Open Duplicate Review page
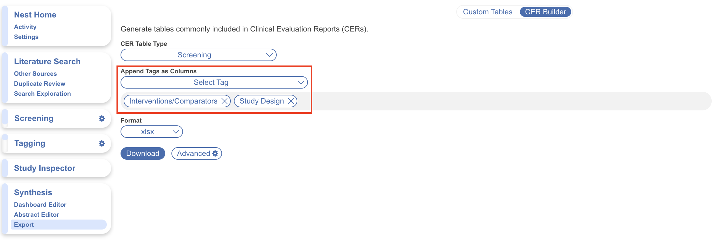Screen dimensions: 717x242 point(40,84)
